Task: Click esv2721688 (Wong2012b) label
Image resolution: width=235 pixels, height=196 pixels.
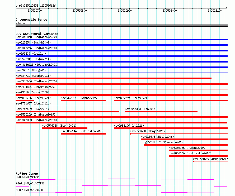Action: [x=148, y=131]
